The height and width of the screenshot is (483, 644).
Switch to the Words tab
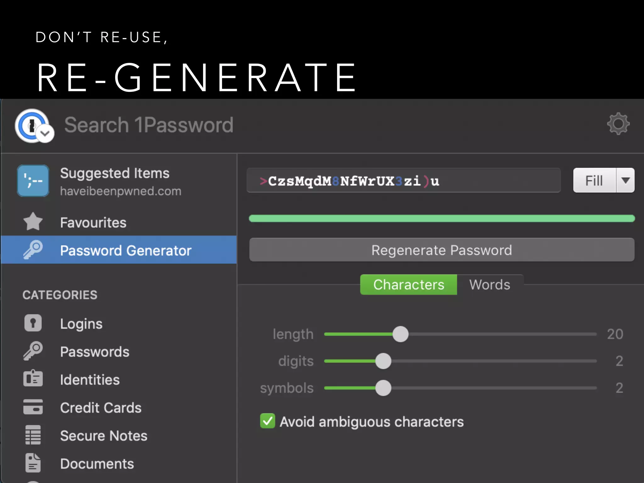coord(490,285)
